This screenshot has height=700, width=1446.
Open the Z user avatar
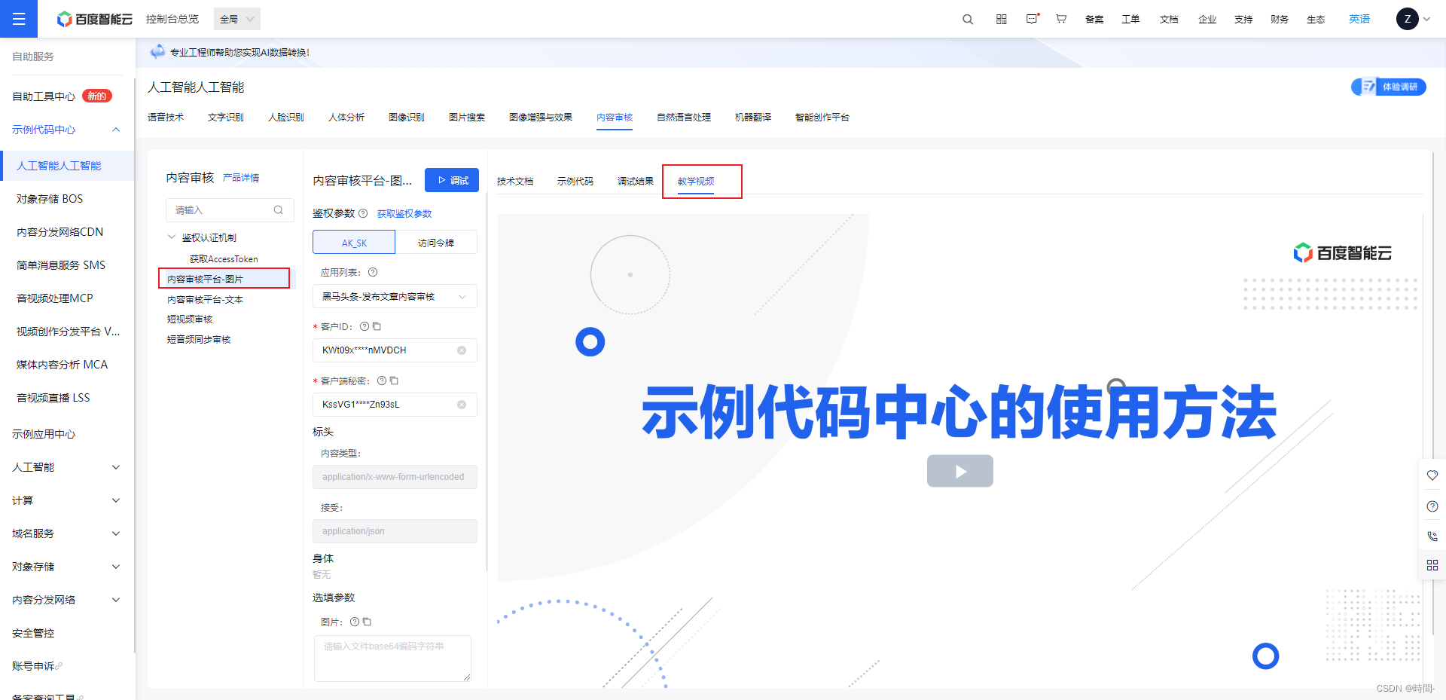tap(1407, 19)
